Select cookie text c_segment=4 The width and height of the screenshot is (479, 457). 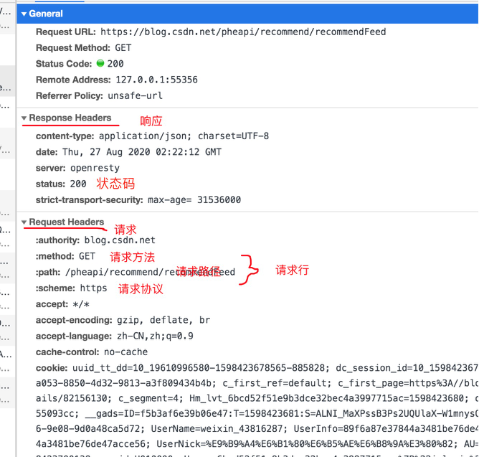[151, 398]
